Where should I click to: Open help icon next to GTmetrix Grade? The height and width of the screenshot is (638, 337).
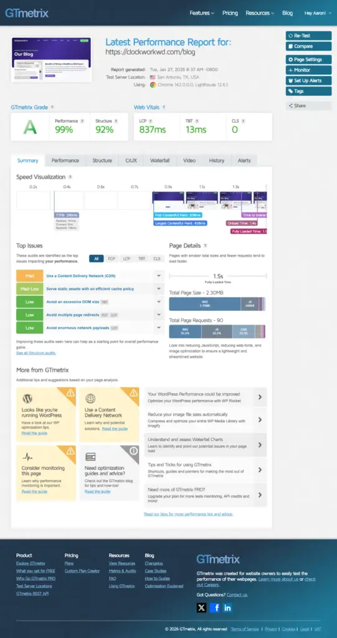52,107
